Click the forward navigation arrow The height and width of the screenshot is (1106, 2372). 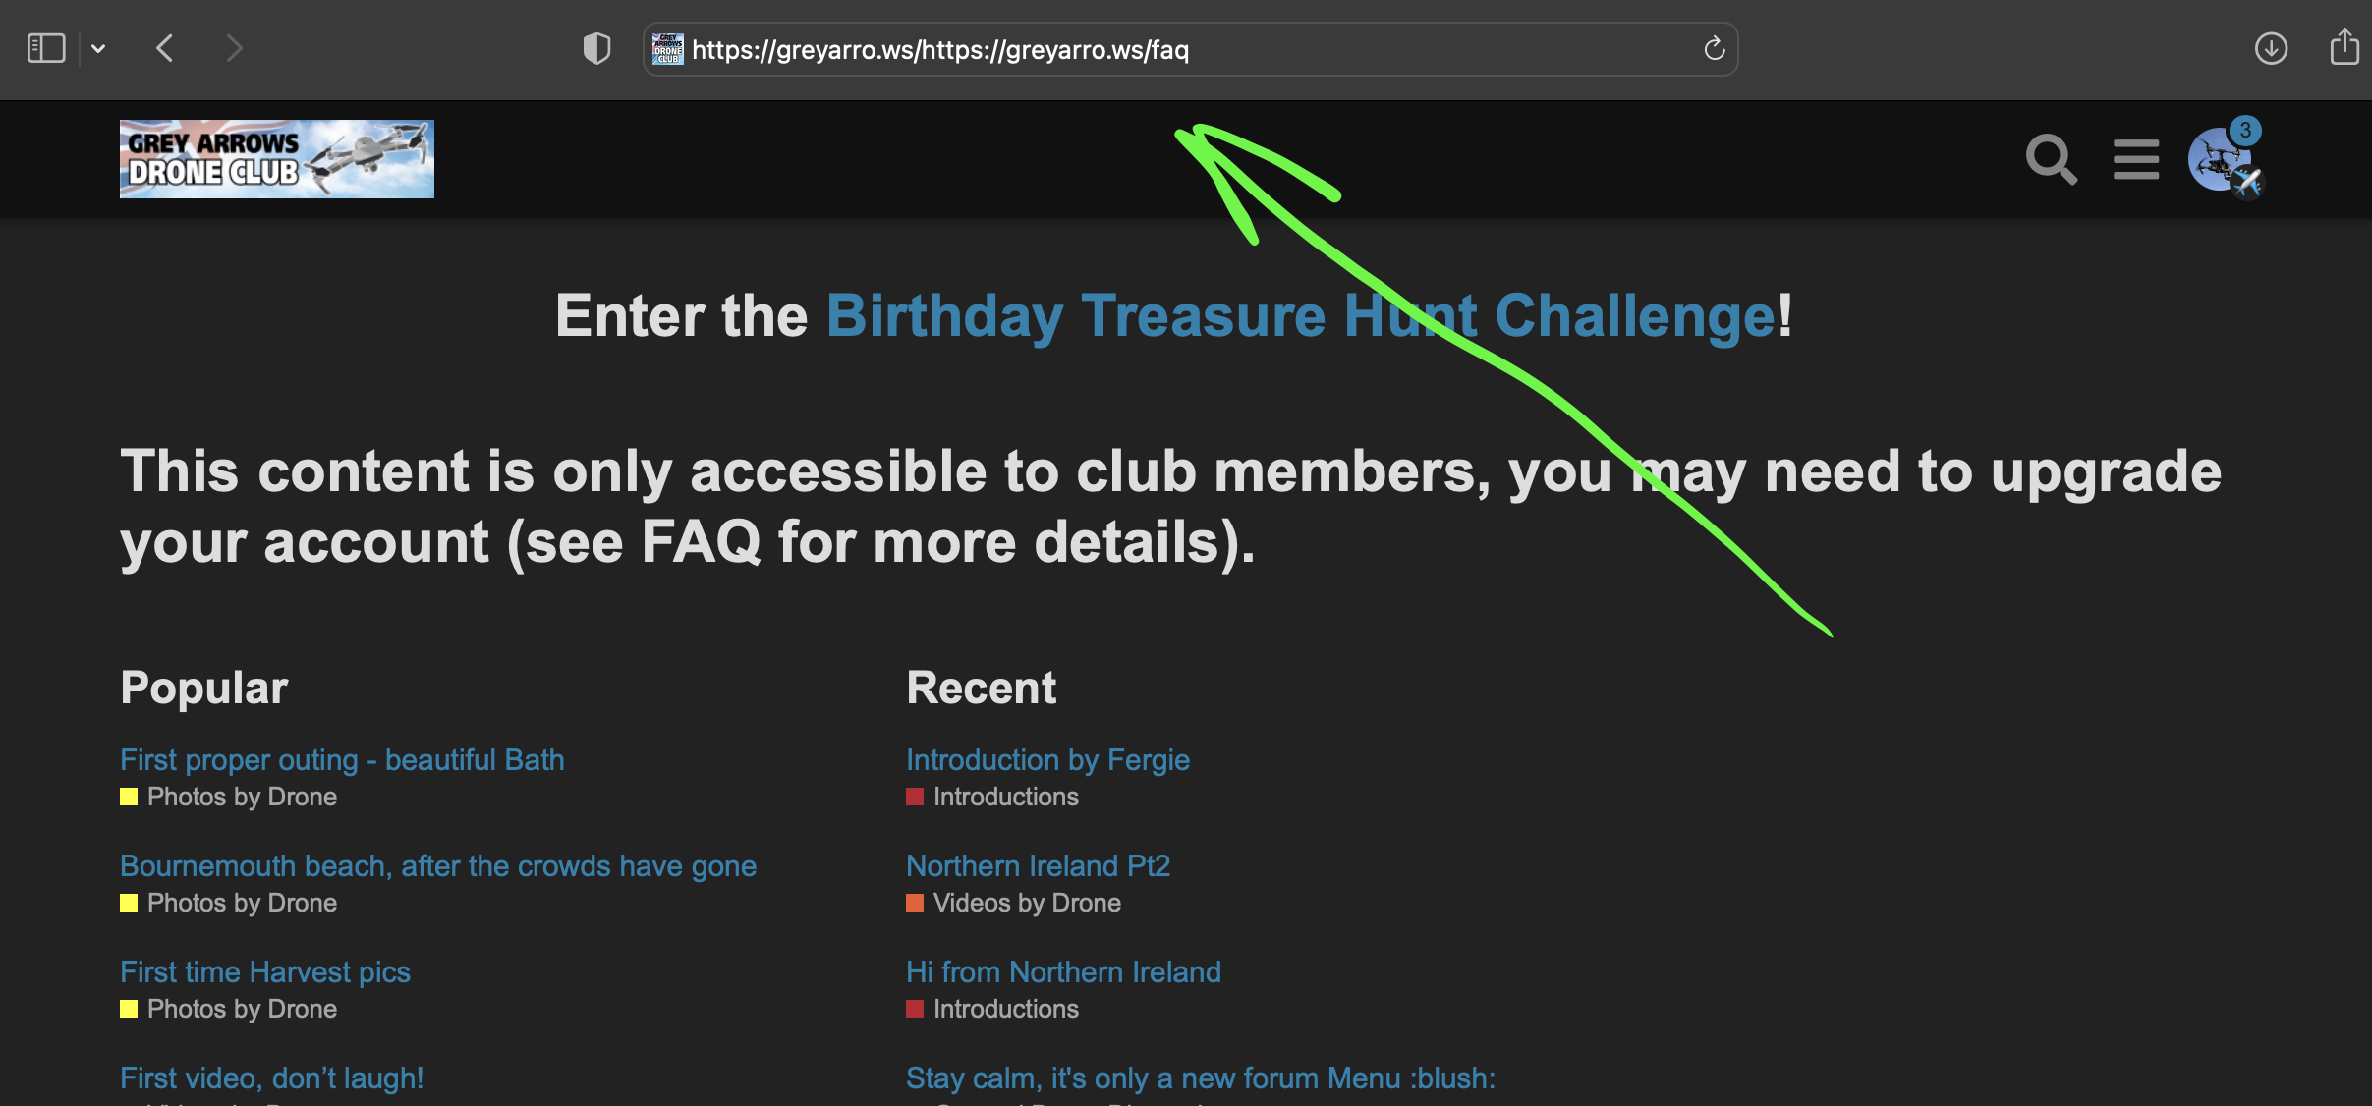[x=234, y=48]
